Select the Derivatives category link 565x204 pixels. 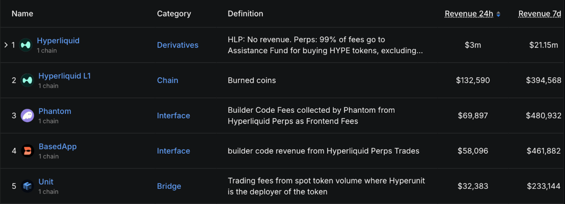178,45
